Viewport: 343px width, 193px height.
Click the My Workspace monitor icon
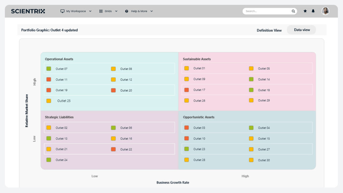click(62, 11)
